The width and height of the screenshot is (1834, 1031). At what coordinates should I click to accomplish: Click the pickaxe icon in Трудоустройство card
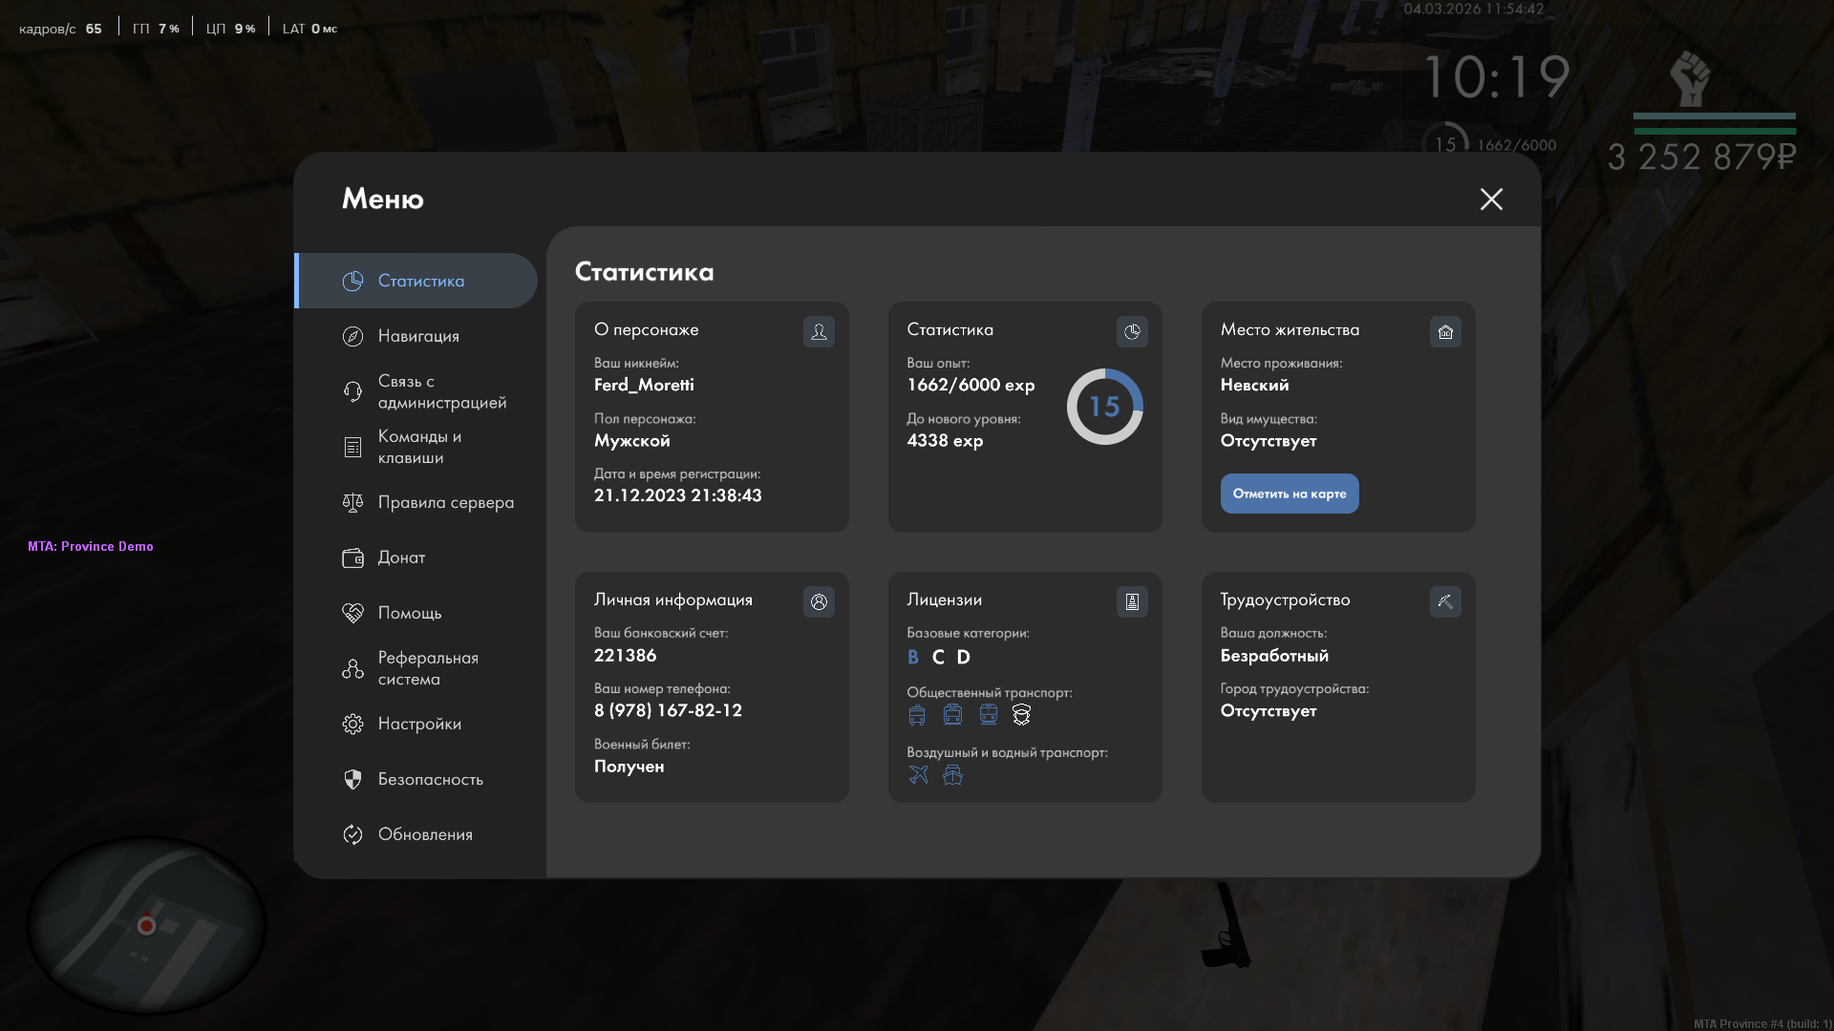coord(1445,602)
